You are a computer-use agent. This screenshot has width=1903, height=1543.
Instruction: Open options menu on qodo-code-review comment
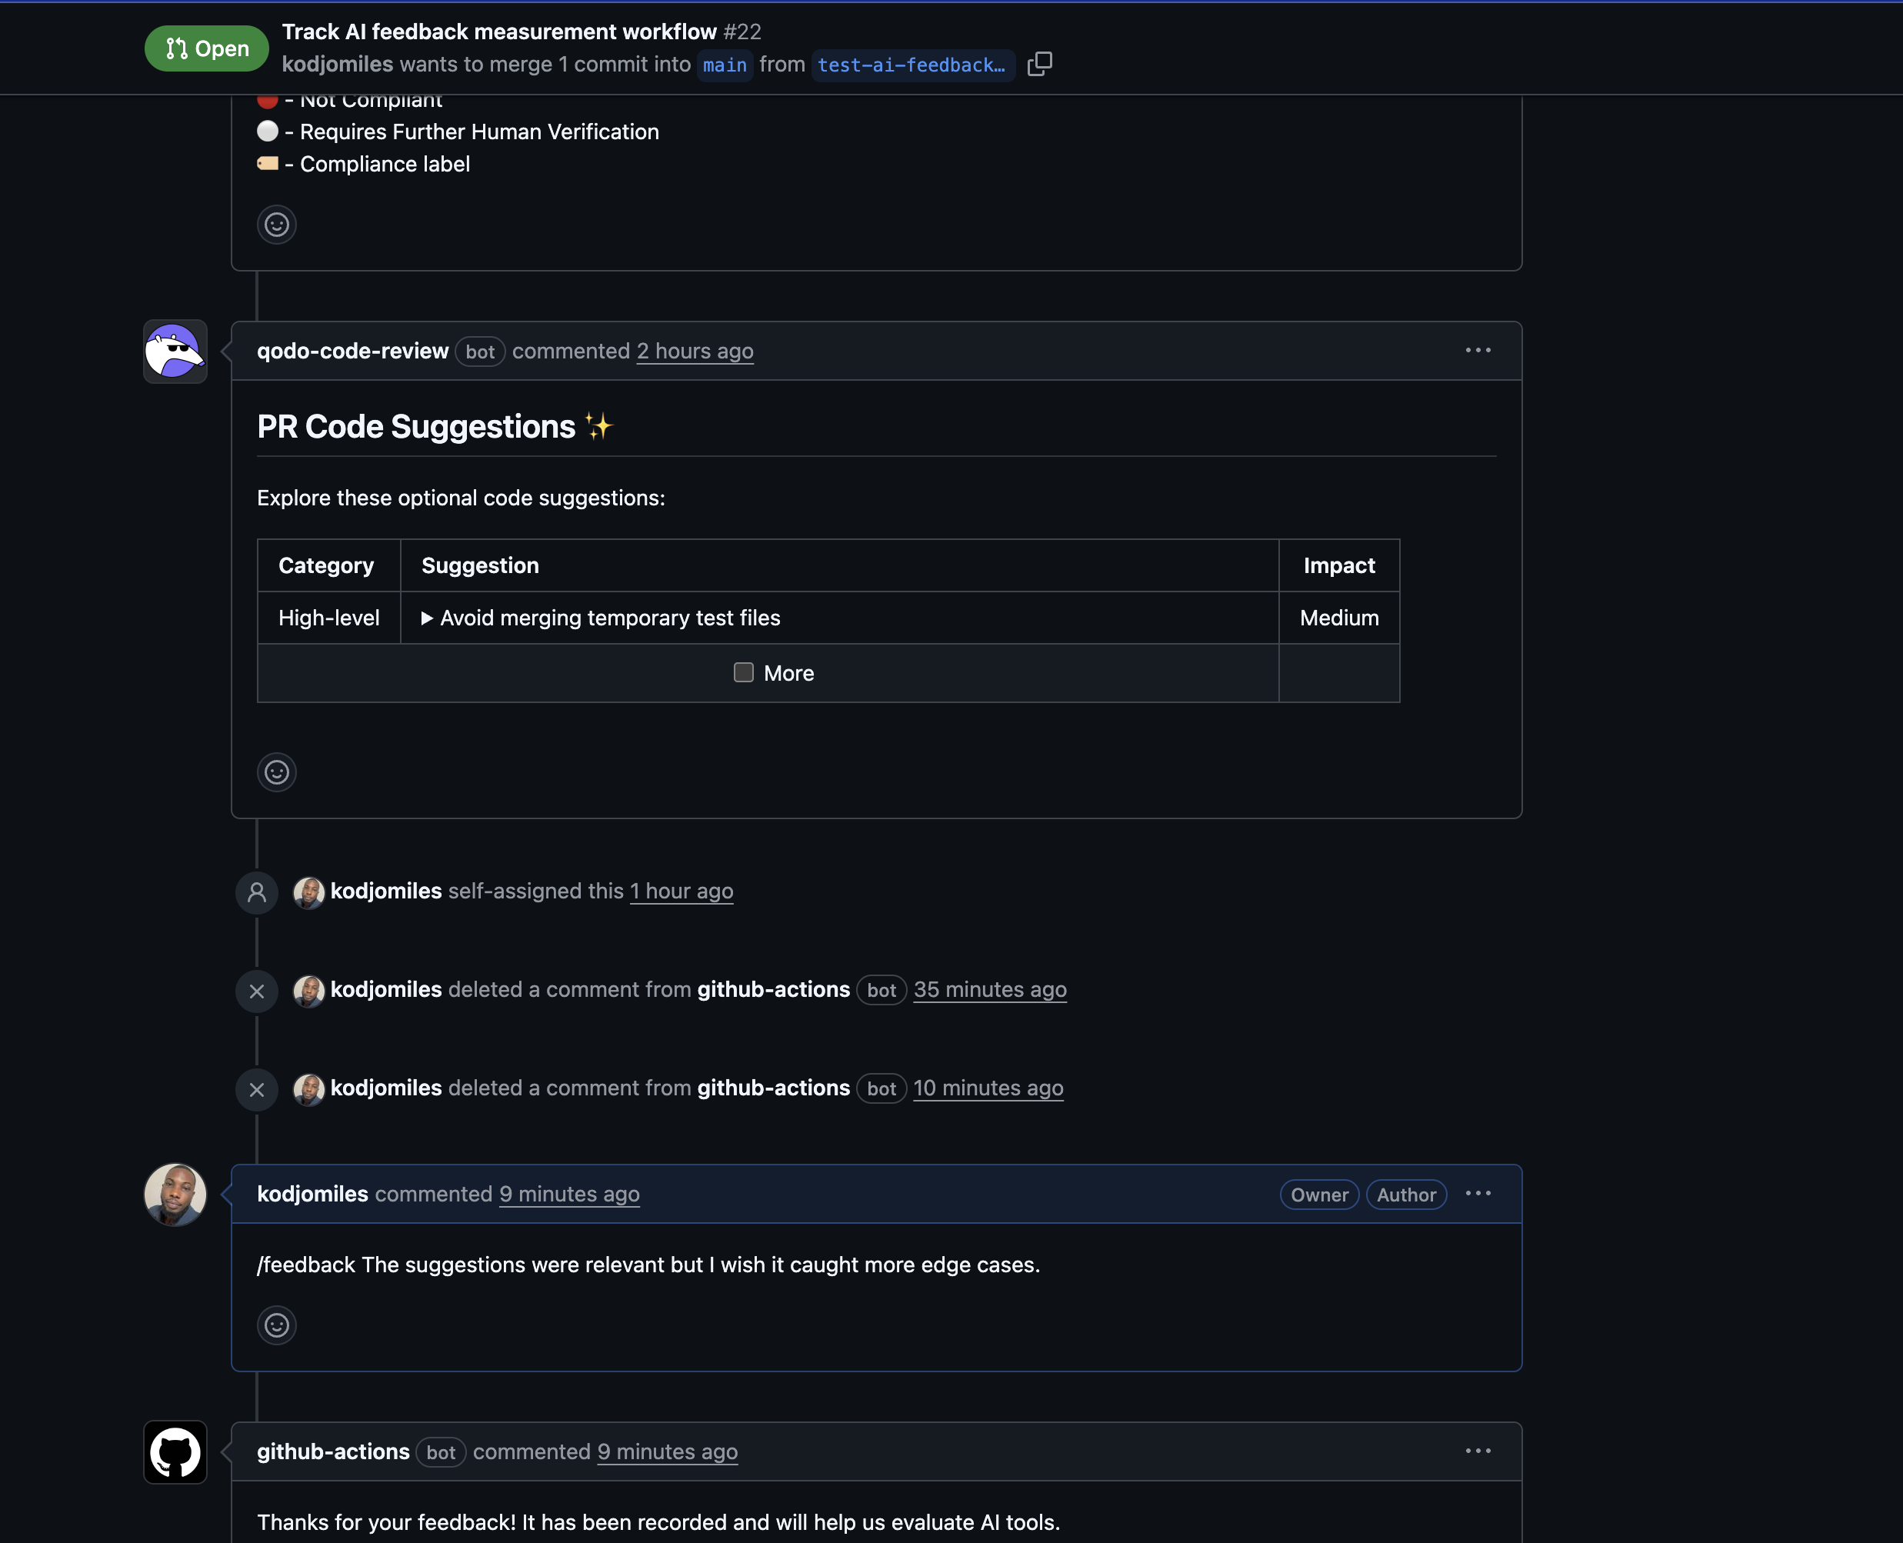coord(1477,350)
